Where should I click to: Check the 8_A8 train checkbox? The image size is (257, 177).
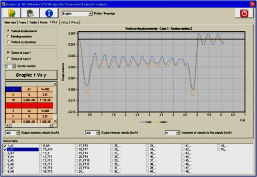click(5, 171)
